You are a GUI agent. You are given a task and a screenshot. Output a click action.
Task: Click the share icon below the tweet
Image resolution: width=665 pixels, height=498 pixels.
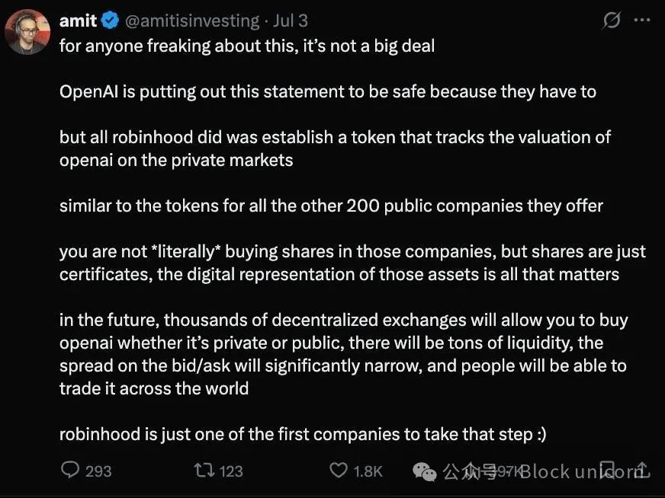642,471
